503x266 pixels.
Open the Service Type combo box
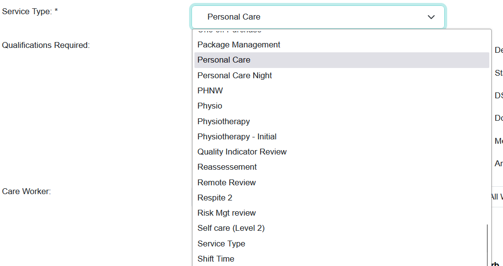(x=317, y=17)
